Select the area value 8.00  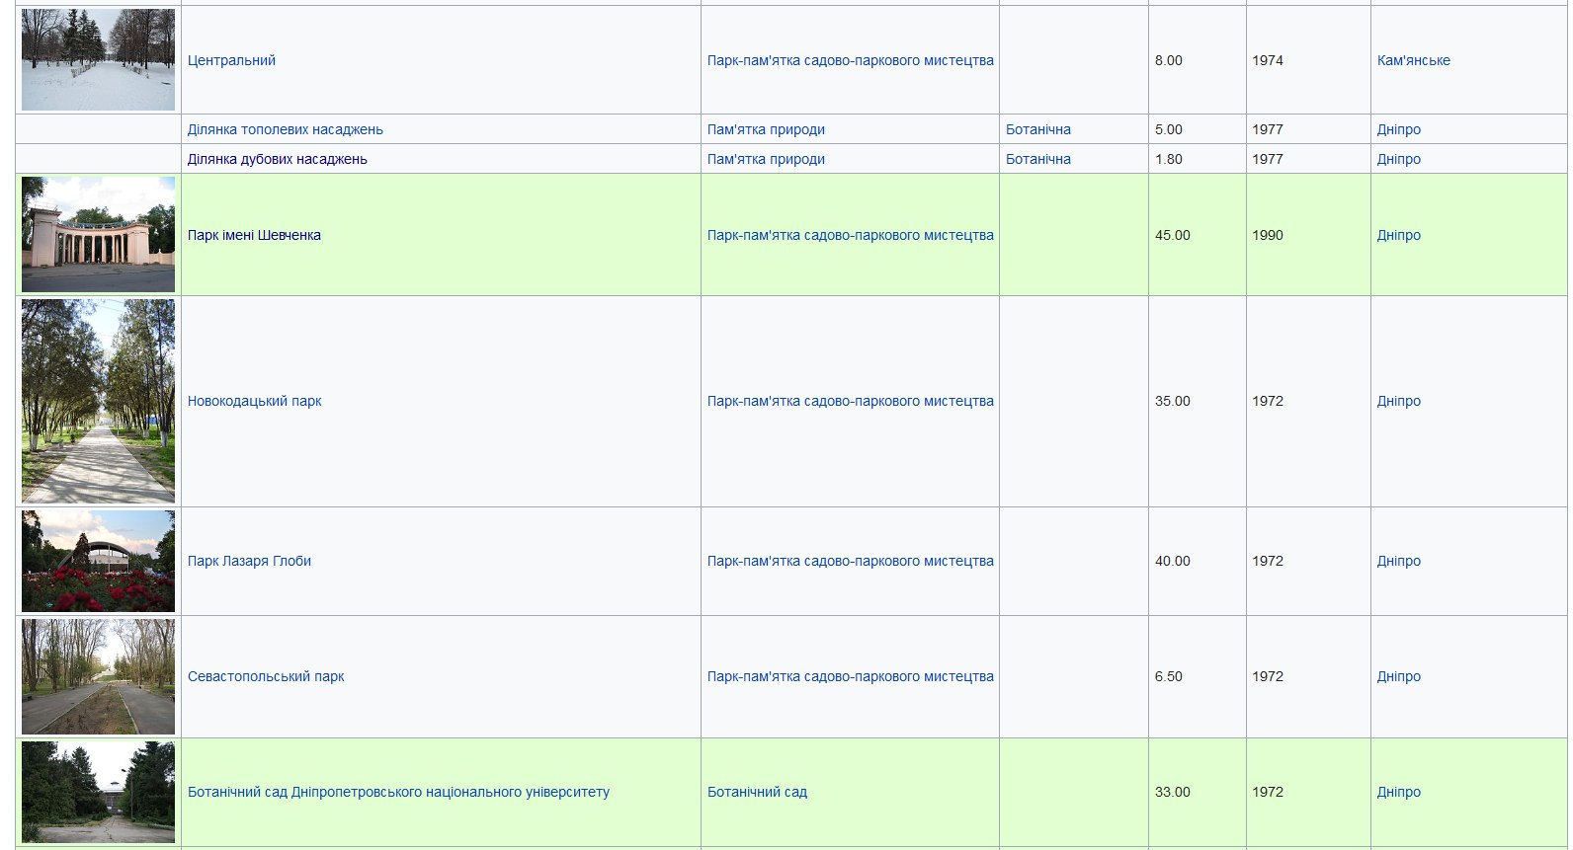click(1169, 60)
